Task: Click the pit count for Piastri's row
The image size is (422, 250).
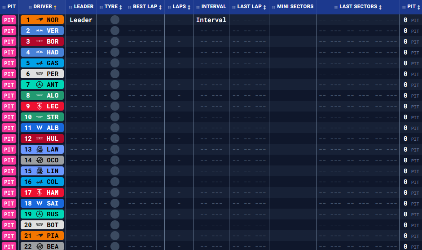Action: pyautogui.click(x=405, y=236)
